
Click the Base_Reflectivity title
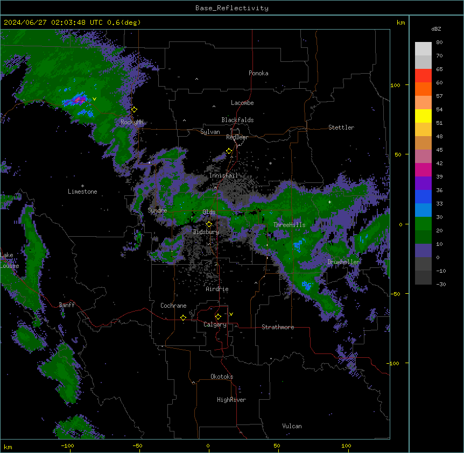tap(232, 8)
